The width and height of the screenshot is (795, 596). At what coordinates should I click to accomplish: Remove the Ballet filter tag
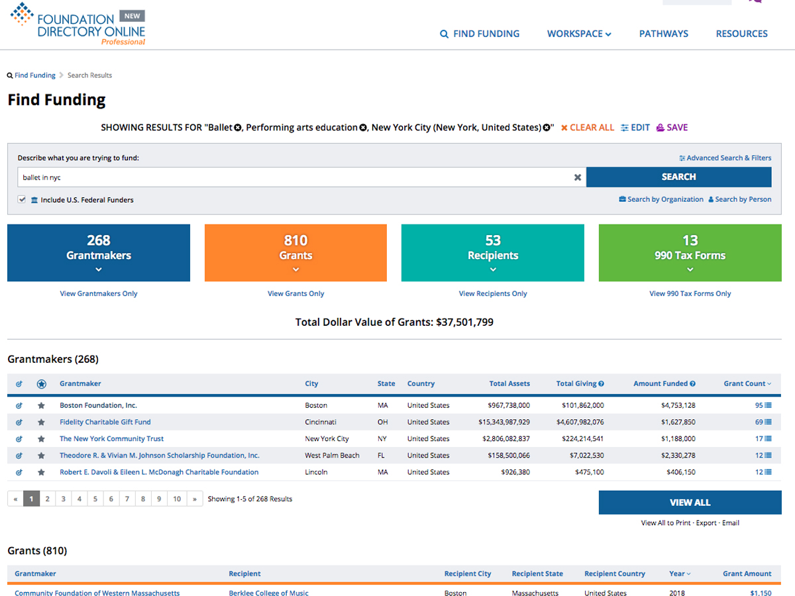(x=237, y=128)
